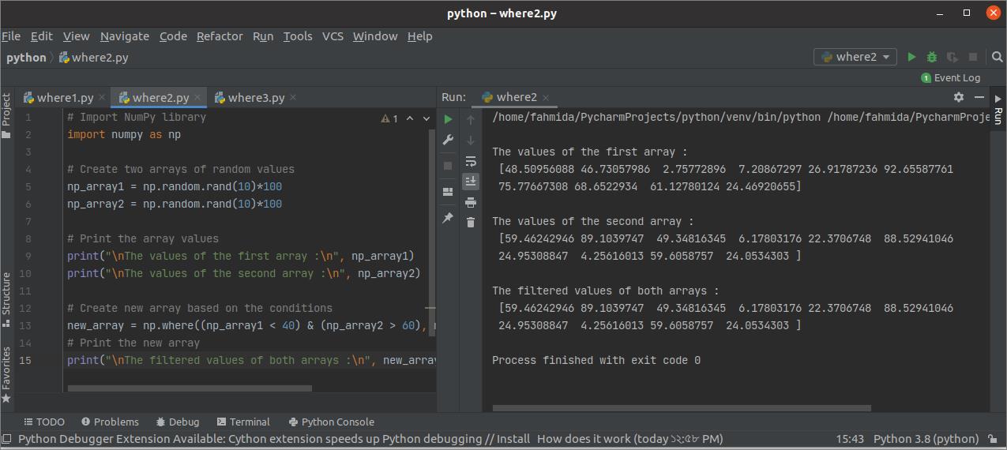This screenshot has height=450, width=1007.
Task: Open the Python 3.8 interpreter selector
Action: click(926, 439)
